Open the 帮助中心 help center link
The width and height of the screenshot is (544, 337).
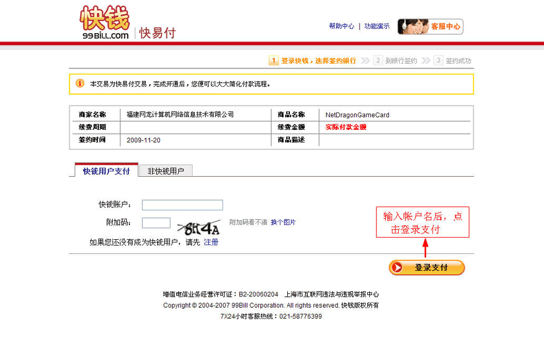[x=342, y=26]
